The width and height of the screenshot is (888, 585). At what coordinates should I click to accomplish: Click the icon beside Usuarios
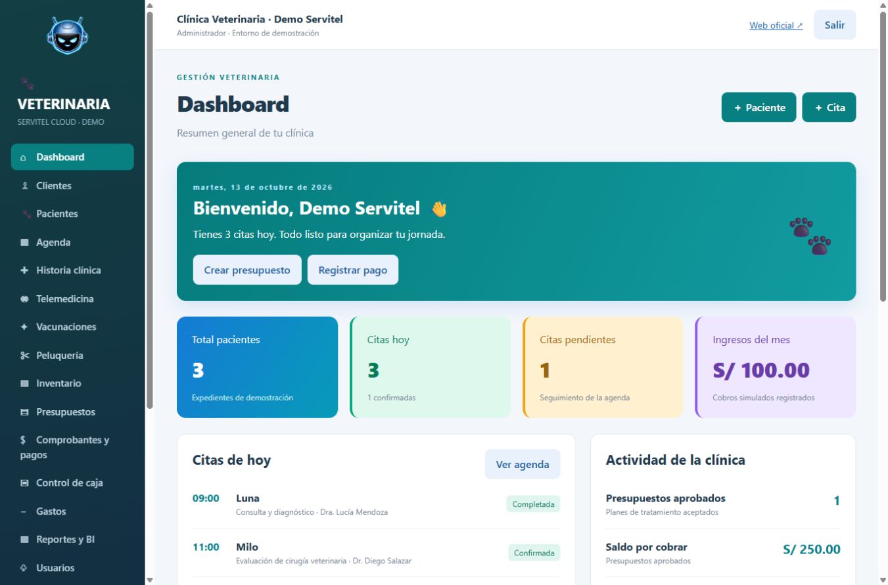pos(24,568)
